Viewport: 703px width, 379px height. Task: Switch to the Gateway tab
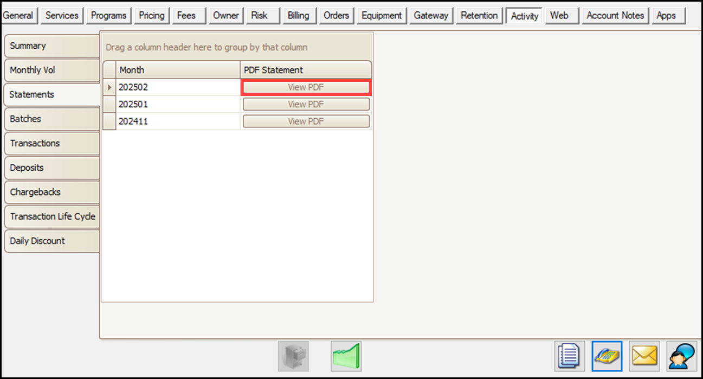431,16
